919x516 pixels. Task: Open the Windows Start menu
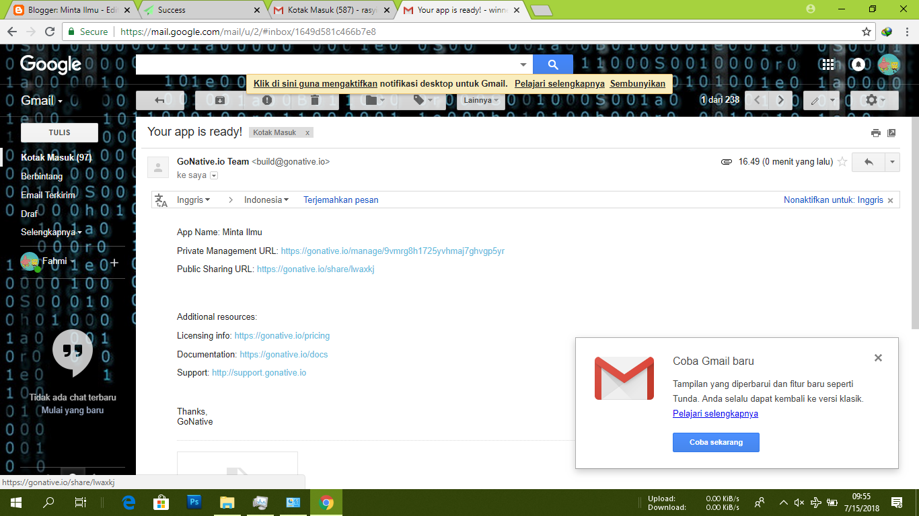coord(15,502)
